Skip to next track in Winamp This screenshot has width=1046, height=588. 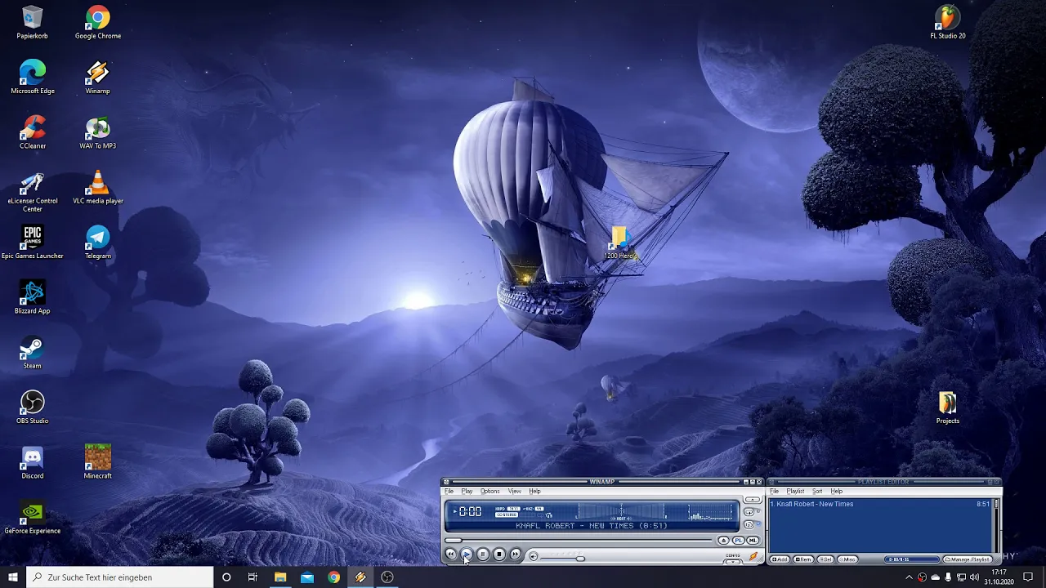pos(516,554)
